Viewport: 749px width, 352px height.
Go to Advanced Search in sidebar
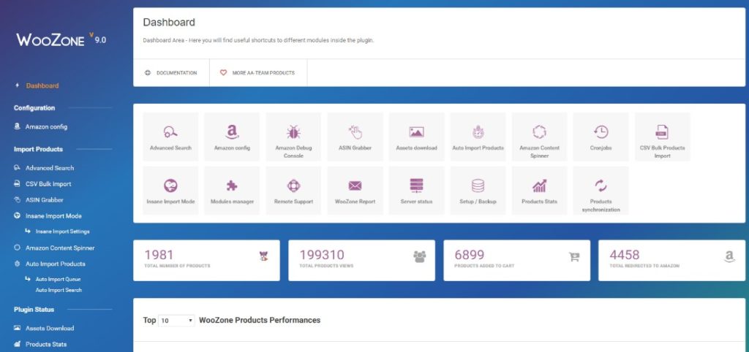click(50, 168)
